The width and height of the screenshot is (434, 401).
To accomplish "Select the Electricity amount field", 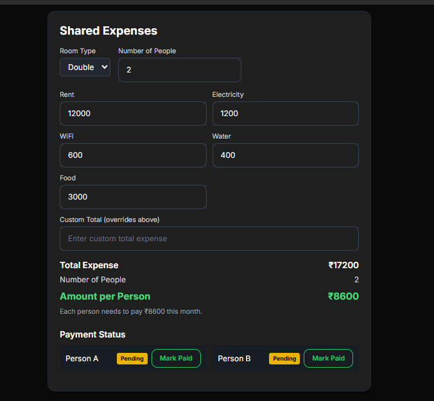I will [285, 114].
